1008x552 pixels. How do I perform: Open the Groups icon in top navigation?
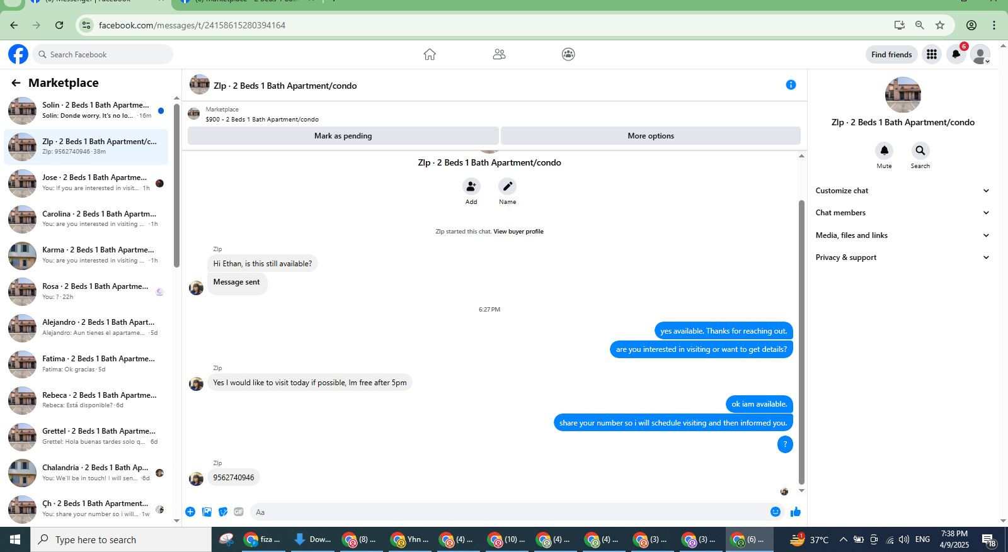(568, 54)
